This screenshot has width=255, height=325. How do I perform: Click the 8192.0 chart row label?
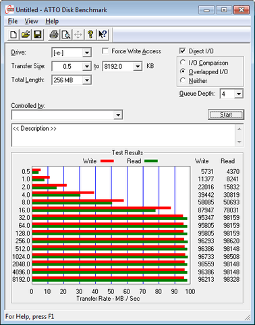21,280
